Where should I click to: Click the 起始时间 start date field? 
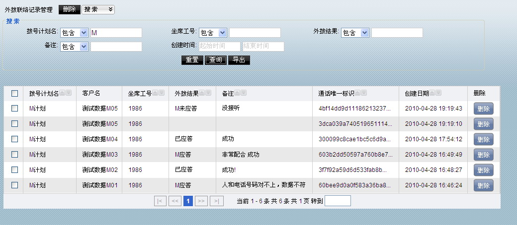click(x=220, y=47)
